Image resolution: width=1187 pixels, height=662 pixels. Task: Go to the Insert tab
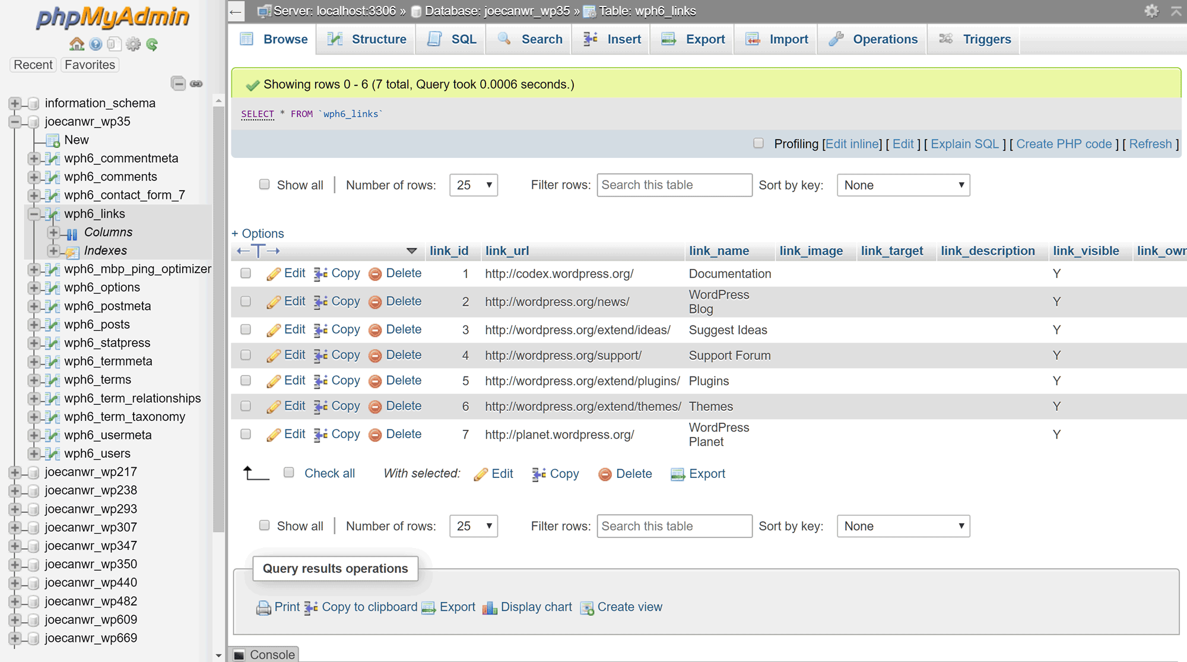pyautogui.click(x=611, y=39)
